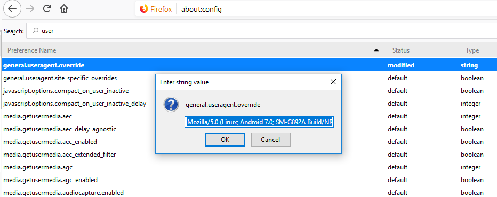This screenshot has height=197, width=497.
Task: Select media.getusermedia.audiocapture.enabled boolean row
Action: pyautogui.click(x=249, y=193)
